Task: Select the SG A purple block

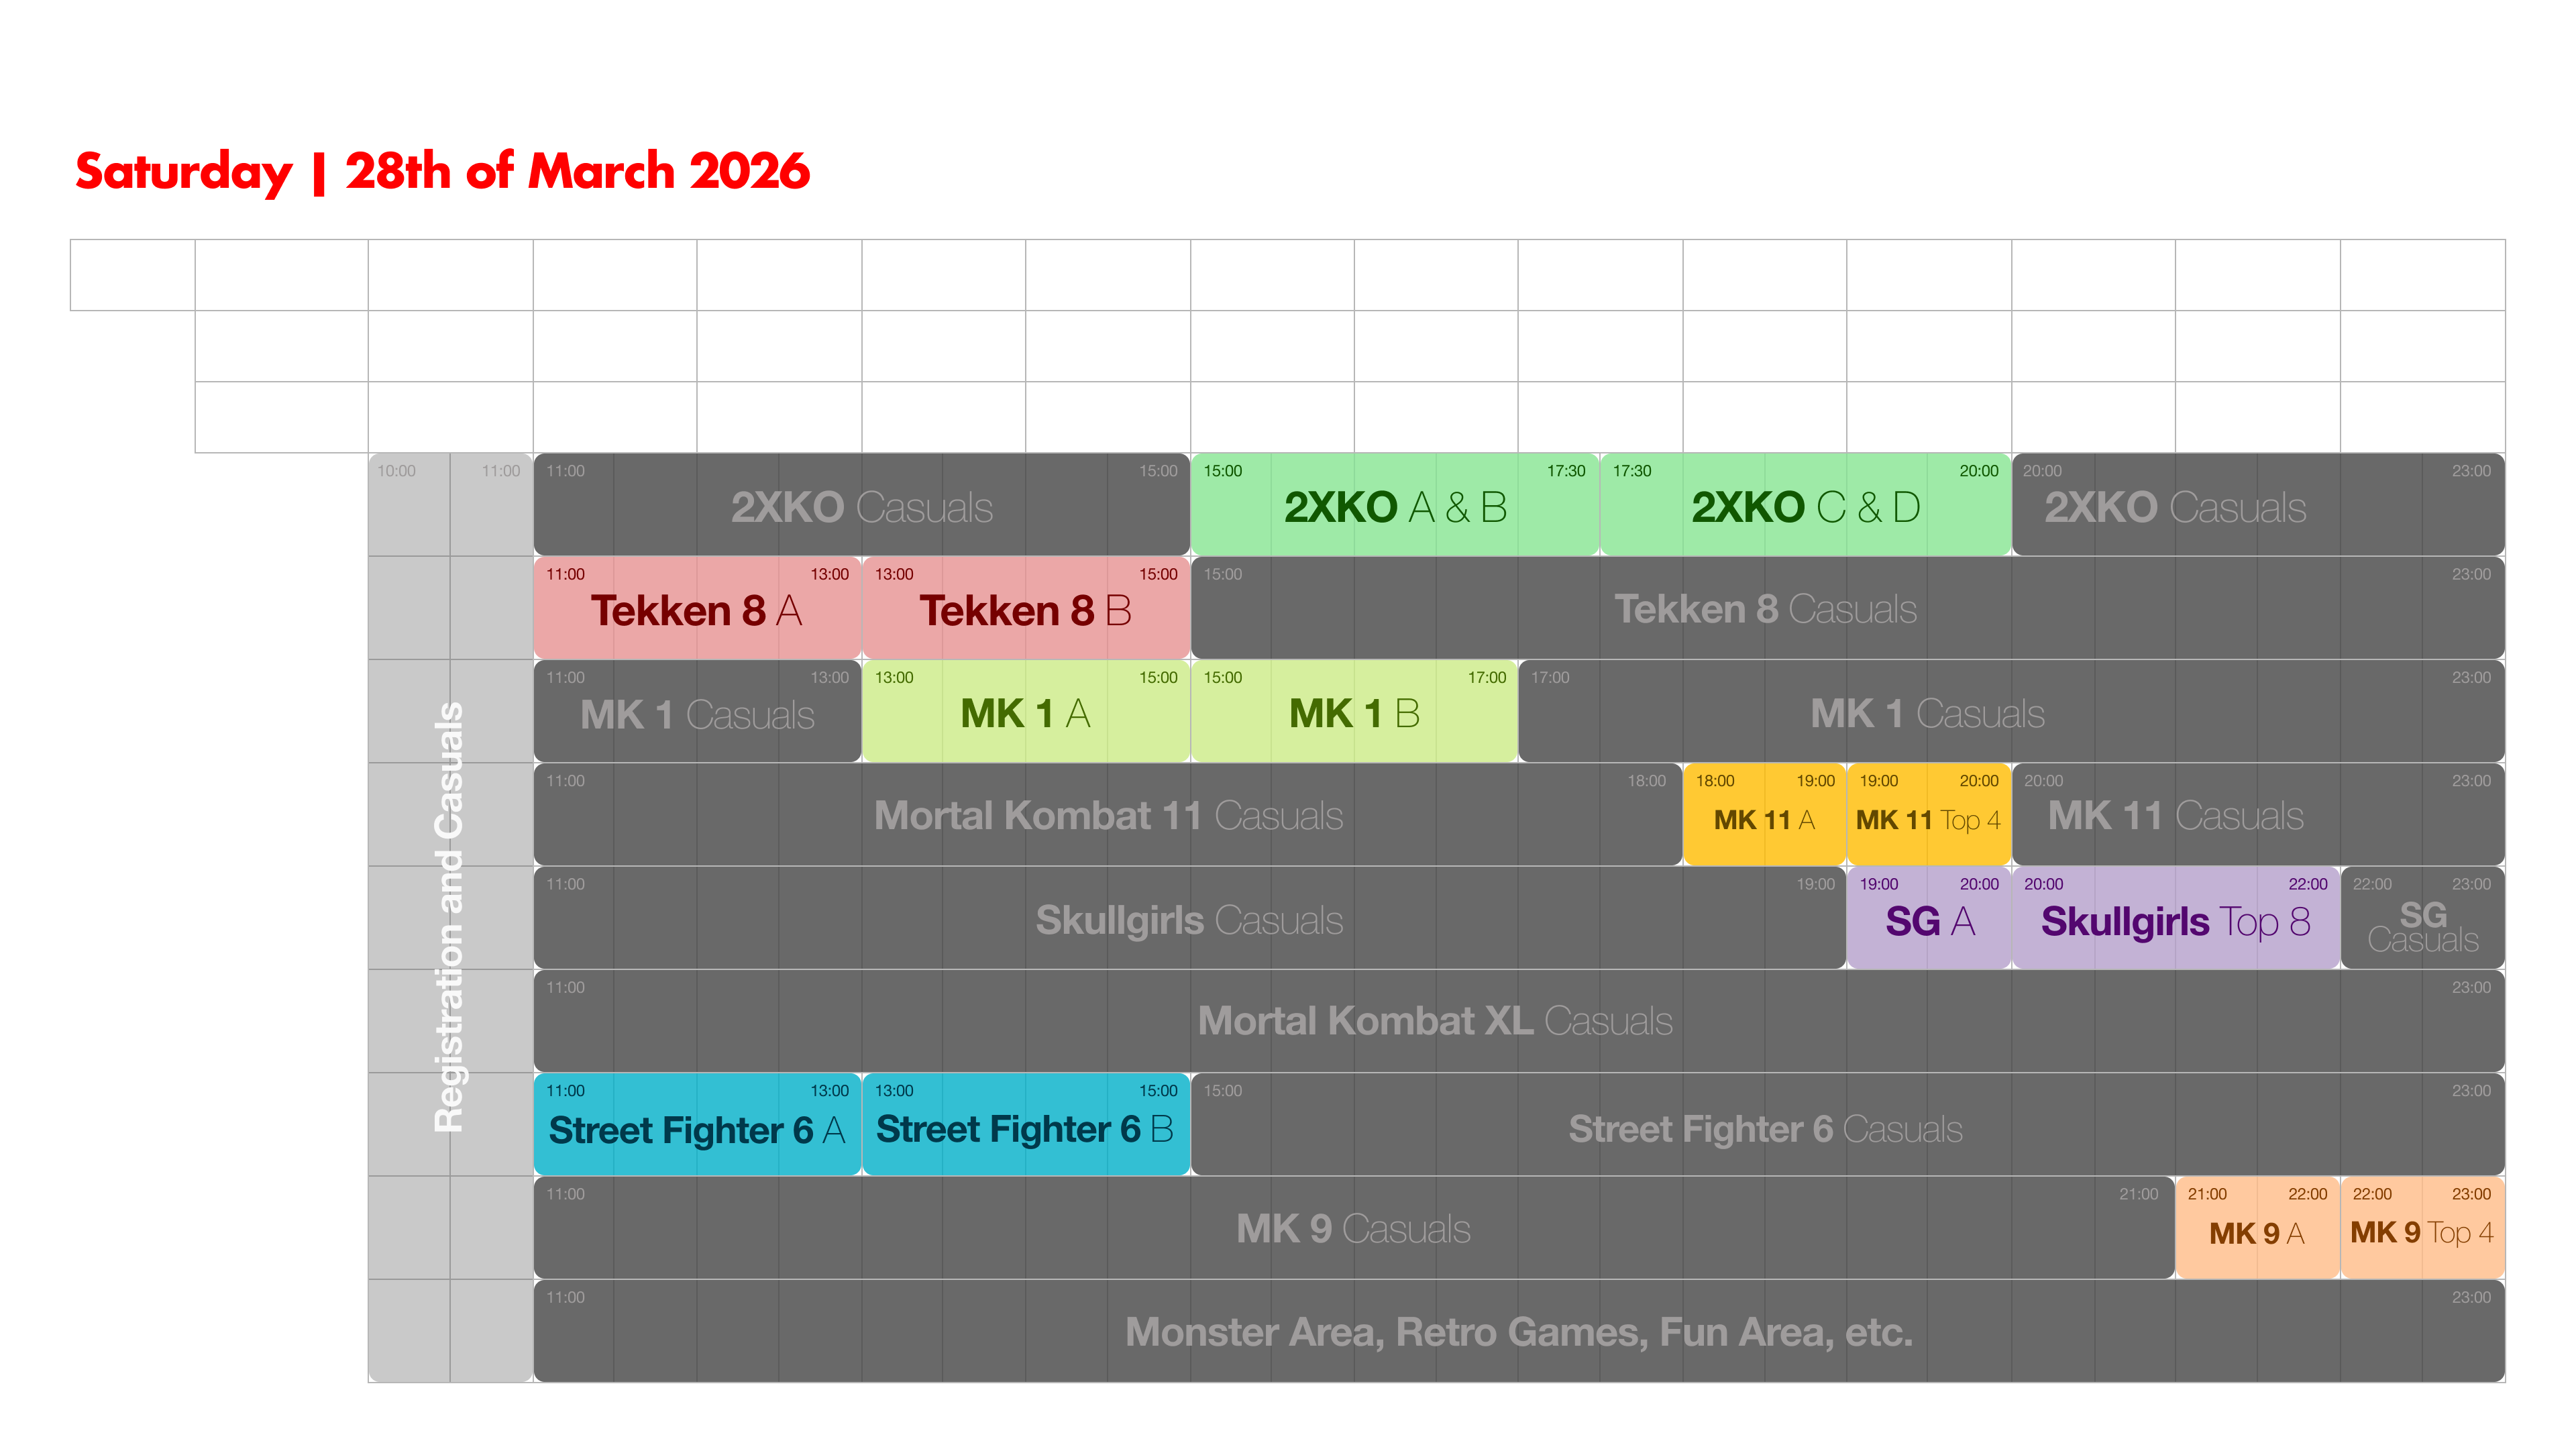Action: point(1928,921)
